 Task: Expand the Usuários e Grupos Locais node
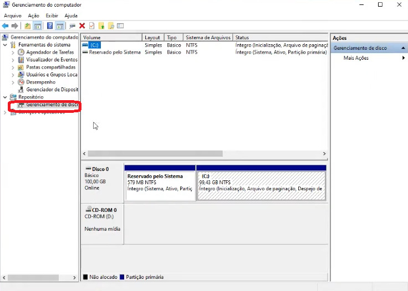pos(13,75)
